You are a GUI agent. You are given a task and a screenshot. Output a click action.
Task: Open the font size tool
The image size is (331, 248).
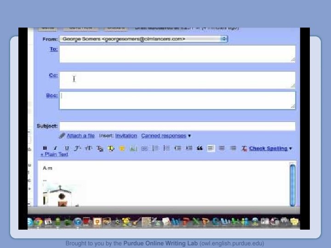(x=89, y=148)
